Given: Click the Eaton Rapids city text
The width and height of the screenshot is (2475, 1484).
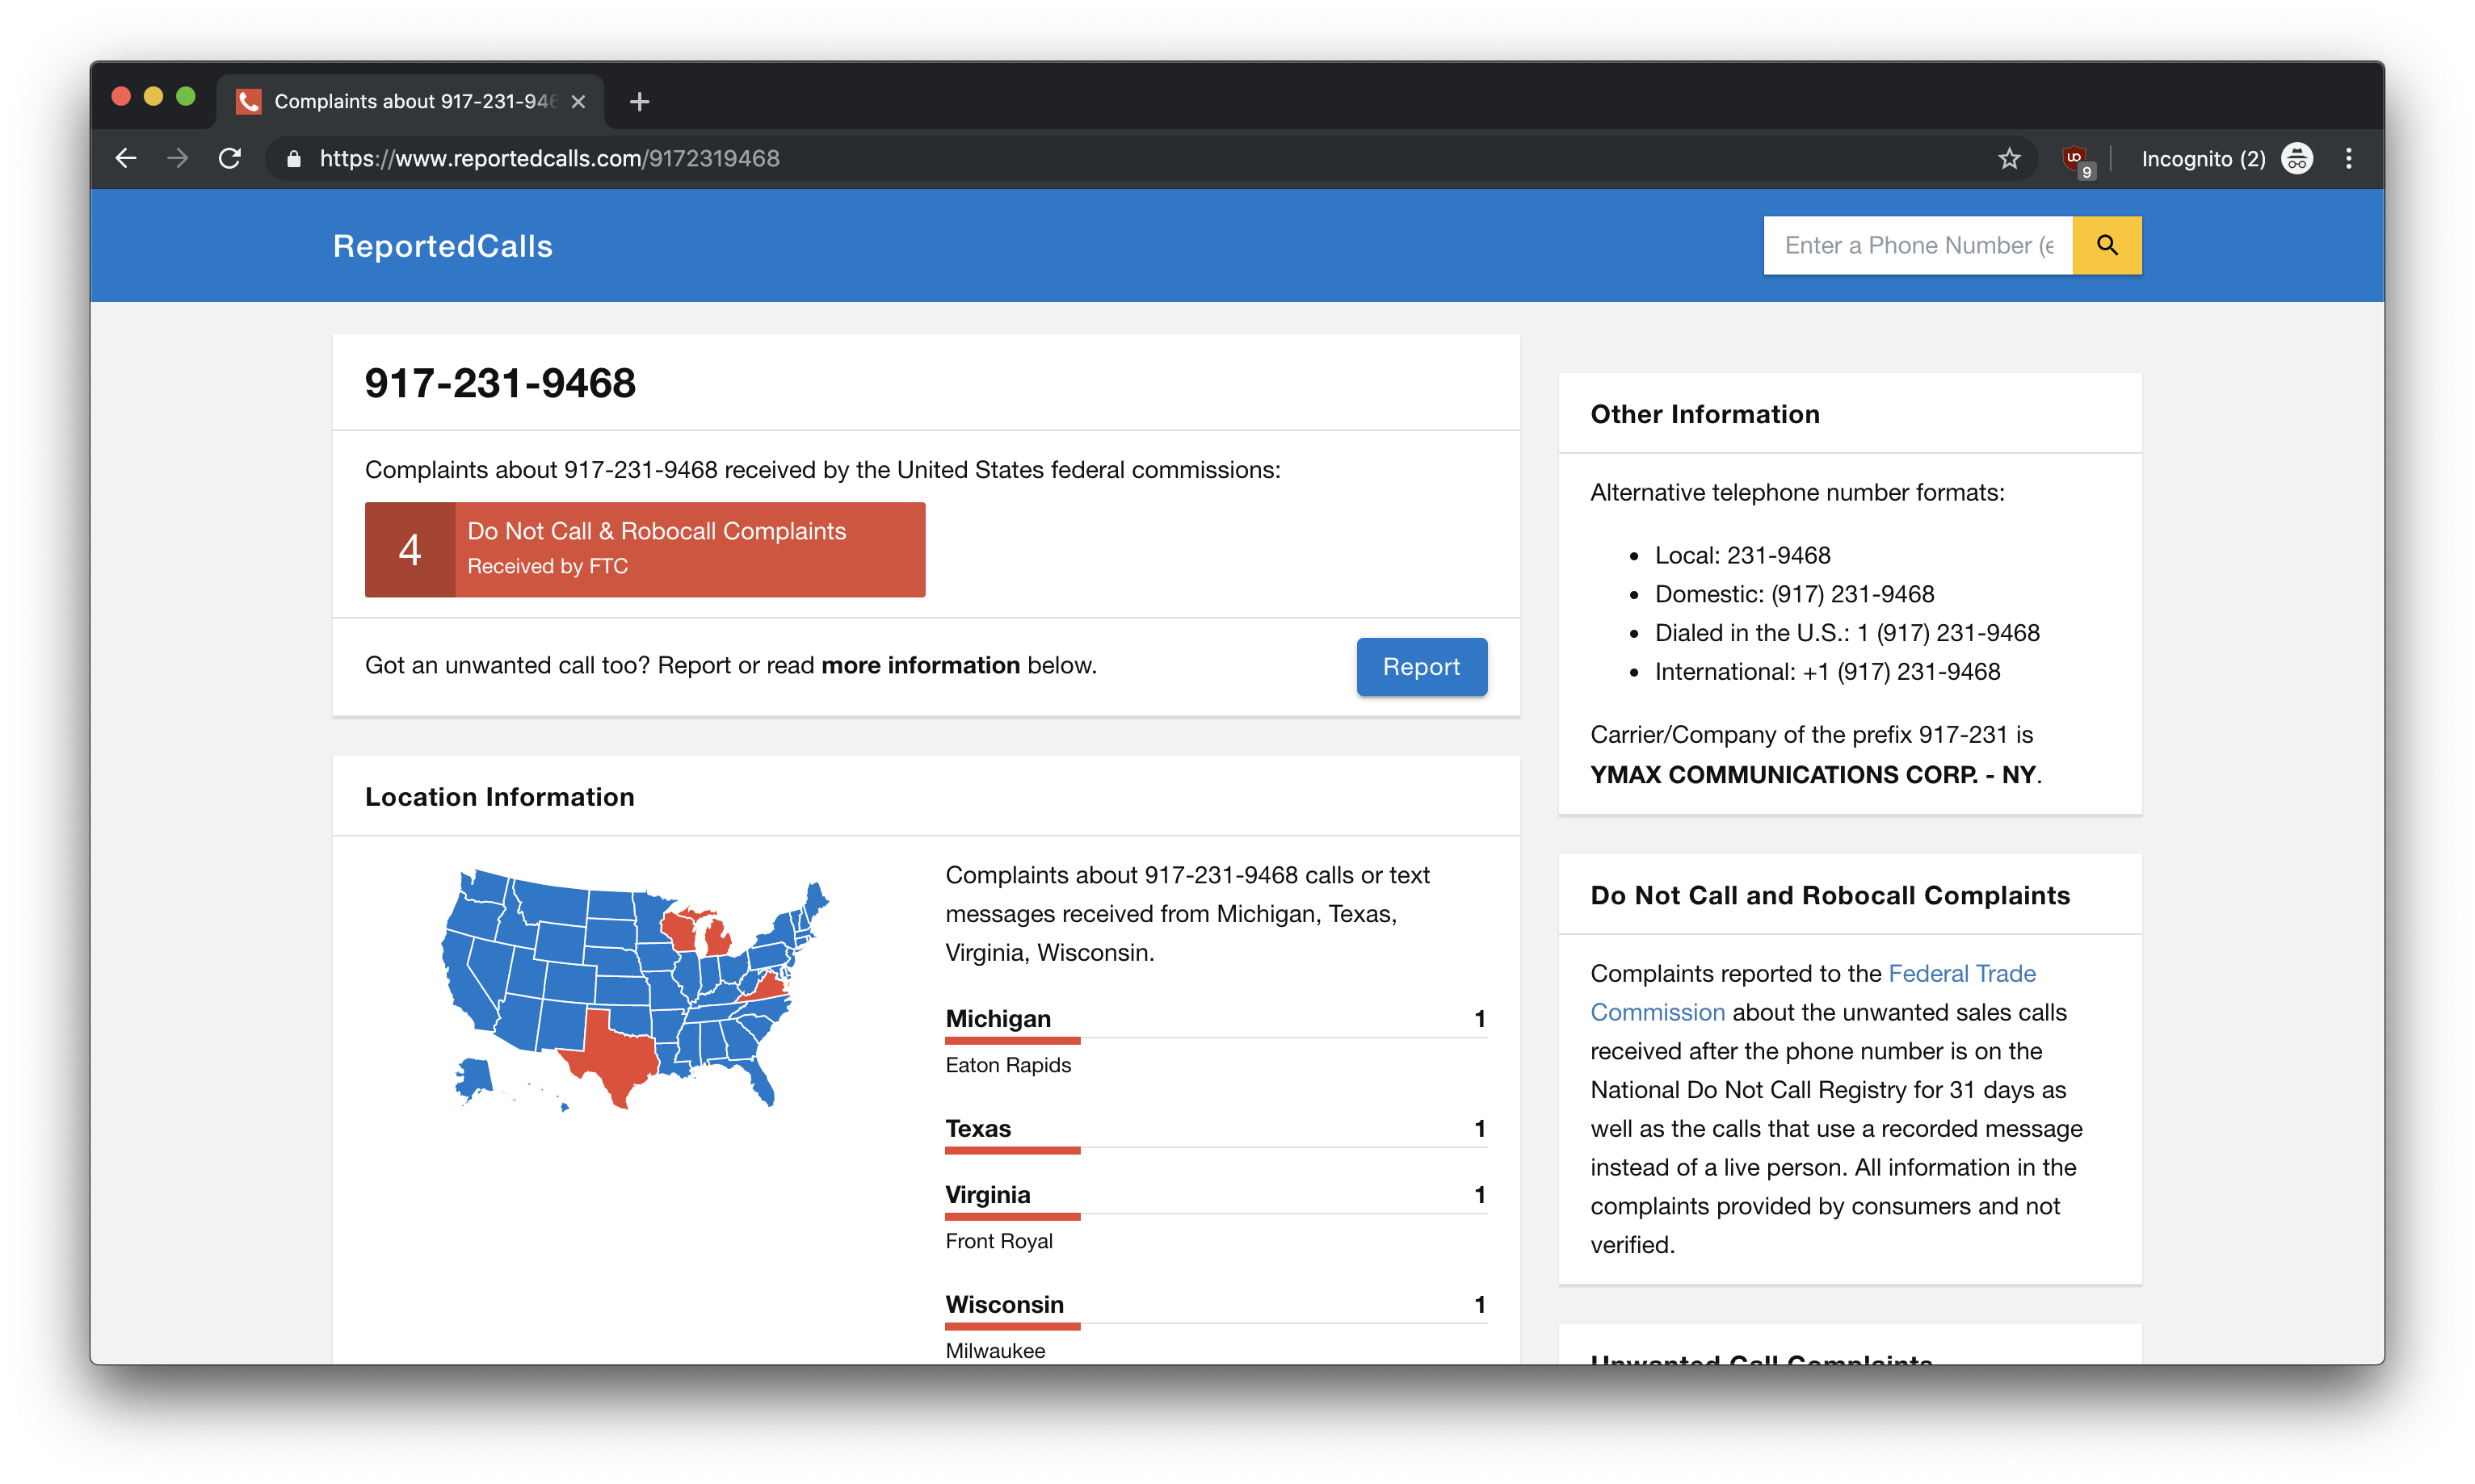Looking at the screenshot, I should click(1007, 1065).
